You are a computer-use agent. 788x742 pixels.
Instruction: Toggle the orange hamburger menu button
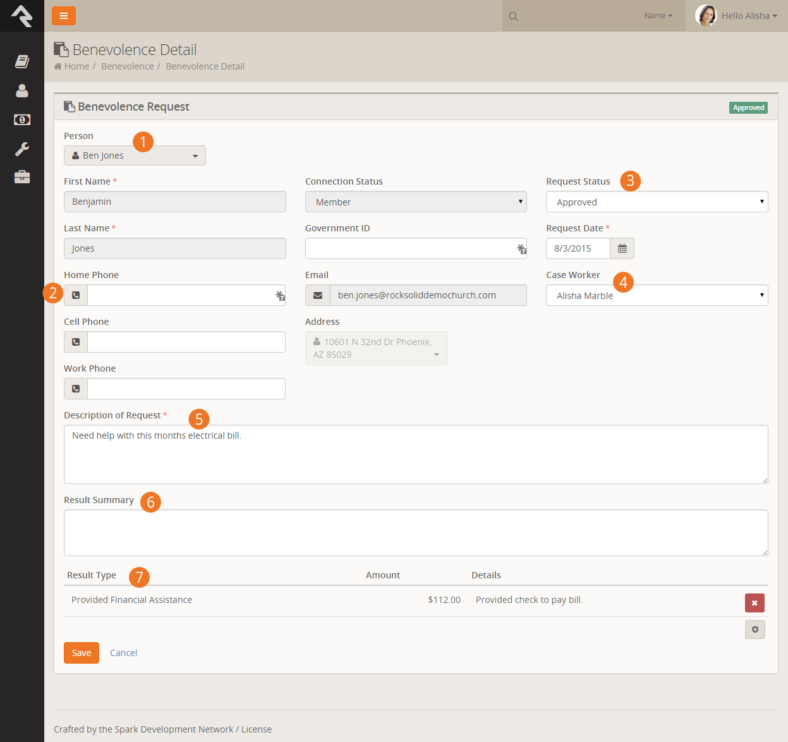pyautogui.click(x=64, y=16)
